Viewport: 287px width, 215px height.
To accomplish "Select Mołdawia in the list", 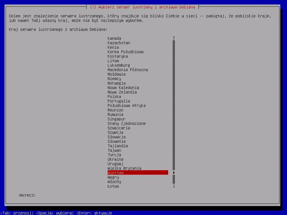I will pyautogui.click(x=138, y=74).
